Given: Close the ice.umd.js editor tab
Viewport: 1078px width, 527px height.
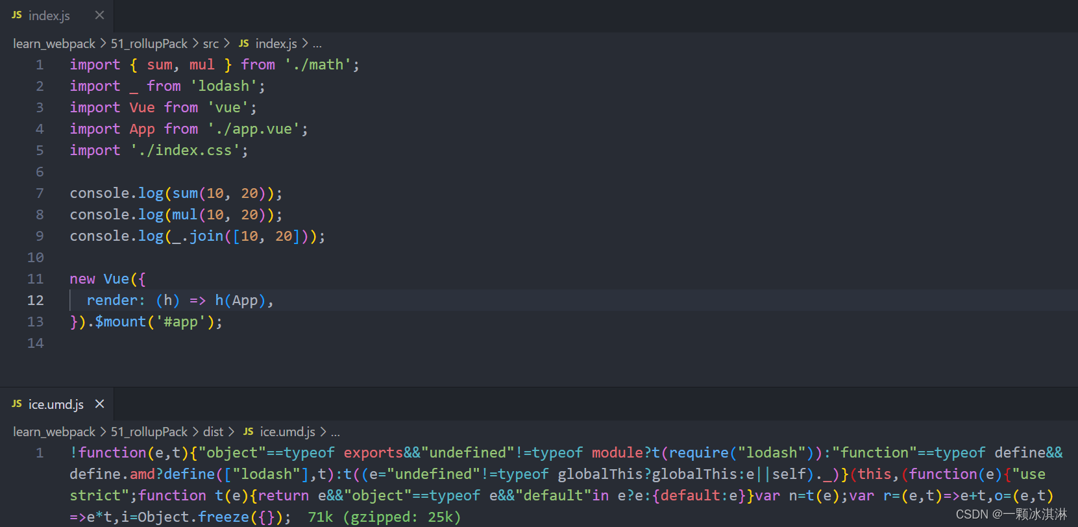Looking at the screenshot, I should [x=99, y=404].
